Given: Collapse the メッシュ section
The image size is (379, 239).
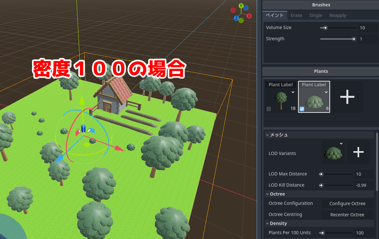Looking at the screenshot, I should tap(319, 135).
